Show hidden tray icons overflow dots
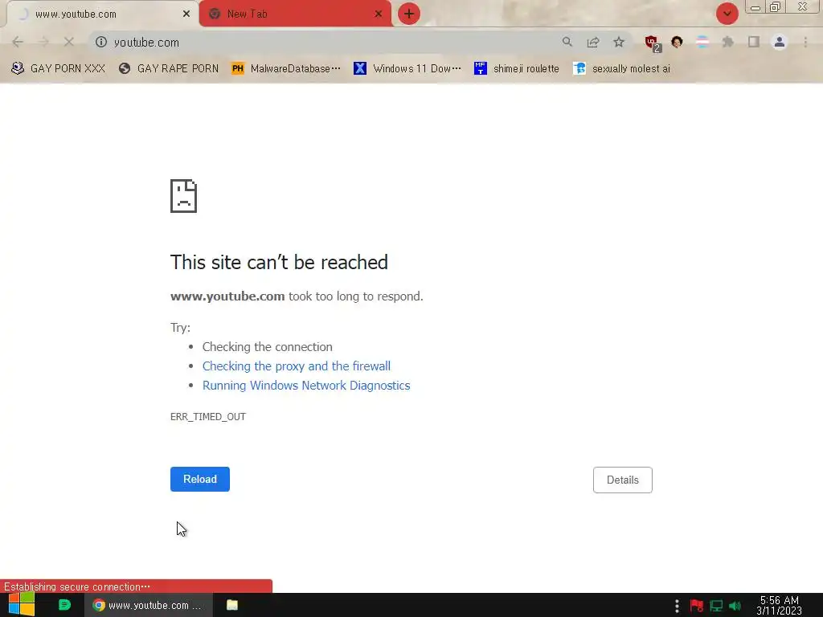Viewport: 823px width, 617px height. 677,606
